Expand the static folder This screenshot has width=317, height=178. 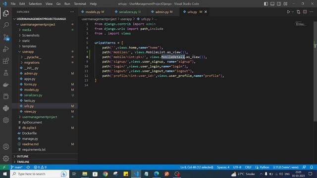point(26,41)
